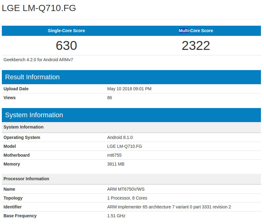Click the Memory label
This screenshot has width=264, height=224.
click(x=12, y=164)
